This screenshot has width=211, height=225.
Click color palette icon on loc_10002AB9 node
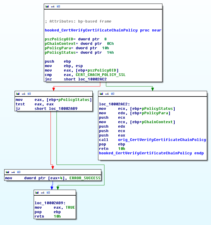click(37, 193)
